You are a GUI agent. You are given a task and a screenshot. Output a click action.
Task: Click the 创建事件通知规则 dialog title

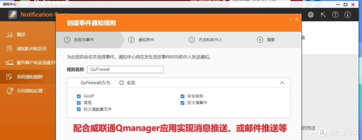coord(91,23)
